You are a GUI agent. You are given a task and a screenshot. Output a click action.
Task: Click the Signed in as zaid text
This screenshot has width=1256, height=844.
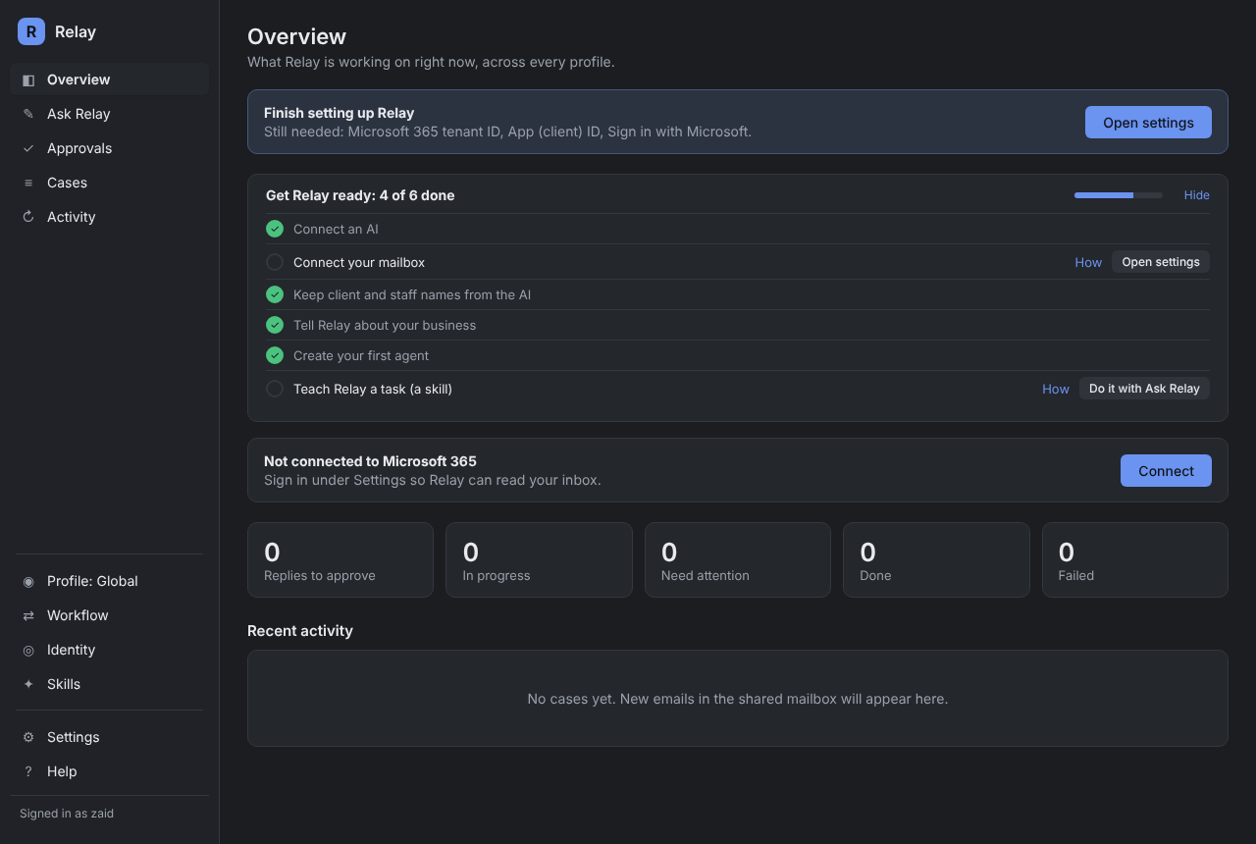67,814
